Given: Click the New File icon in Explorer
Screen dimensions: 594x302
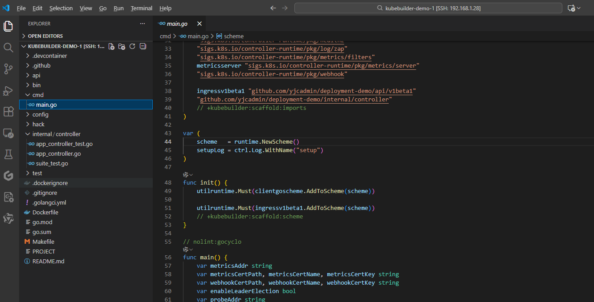Looking at the screenshot, I should [x=112, y=46].
